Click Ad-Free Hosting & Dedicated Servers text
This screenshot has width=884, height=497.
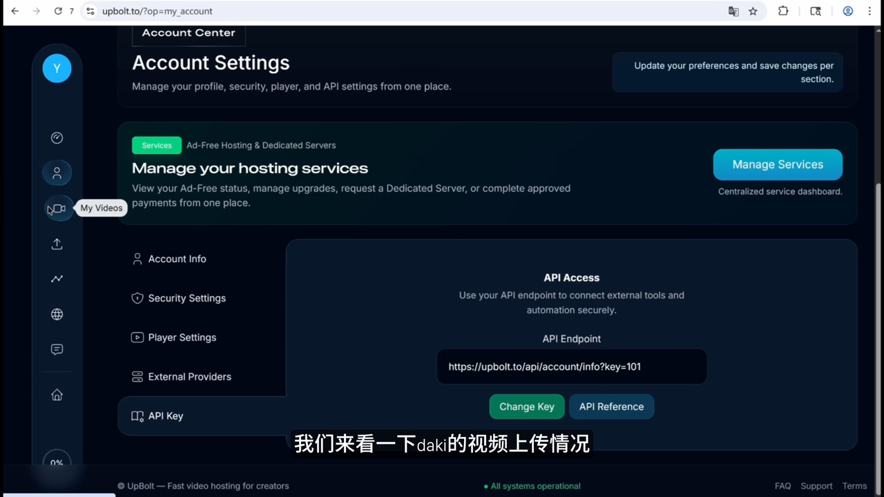tap(261, 145)
